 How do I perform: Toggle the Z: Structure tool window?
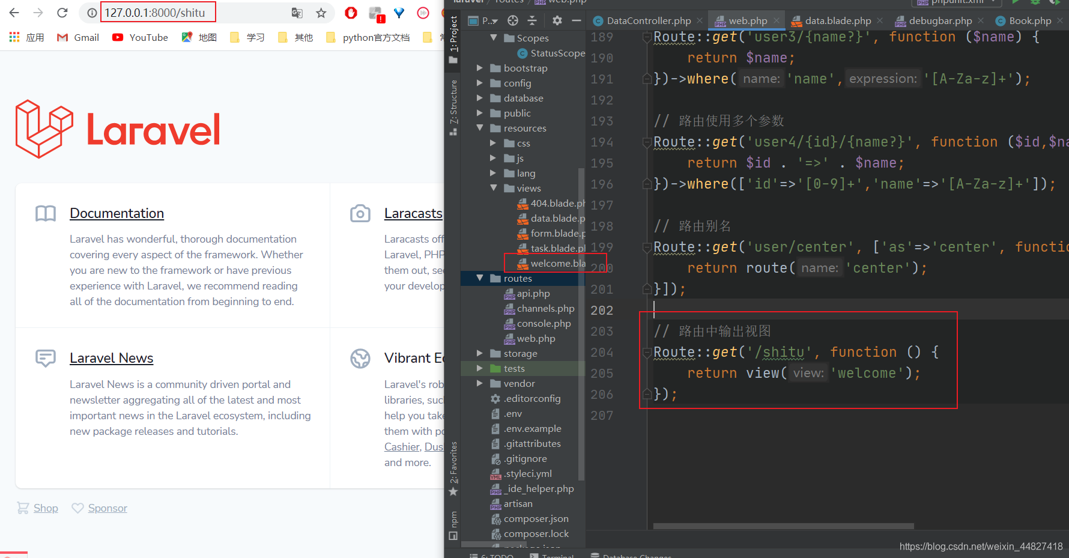coord(453,107)
